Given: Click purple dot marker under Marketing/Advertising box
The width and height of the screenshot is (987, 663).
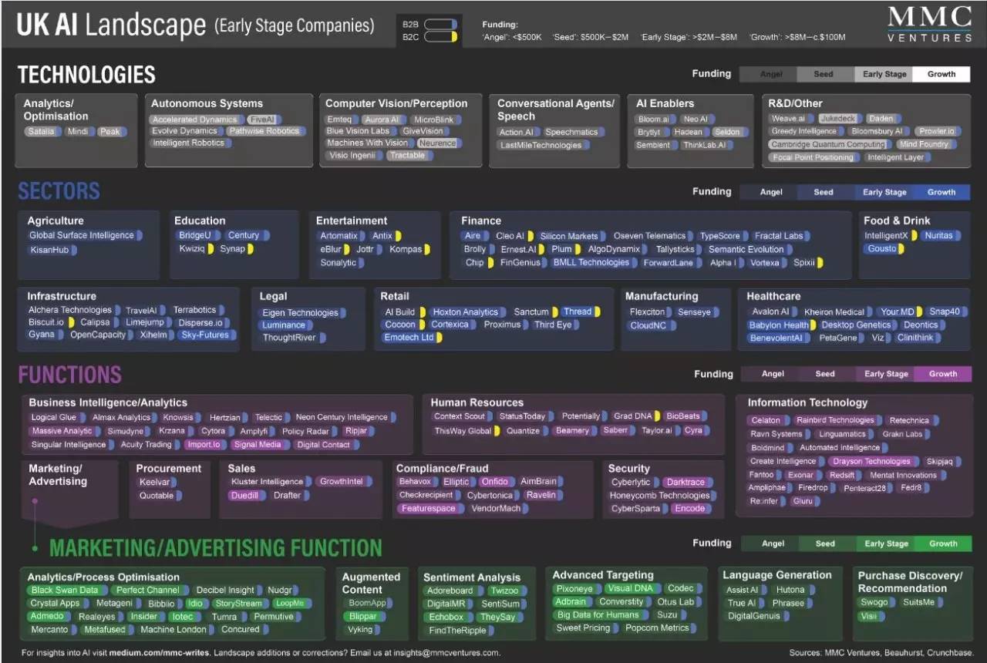Looking at the screenshot, I should (35, 501).
